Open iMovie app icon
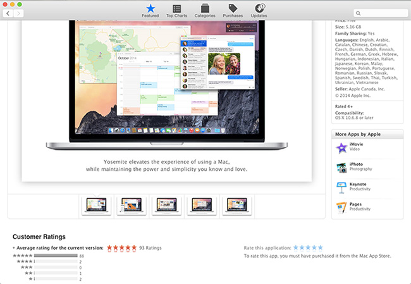The image size is (411, 284). coord(341,148)
